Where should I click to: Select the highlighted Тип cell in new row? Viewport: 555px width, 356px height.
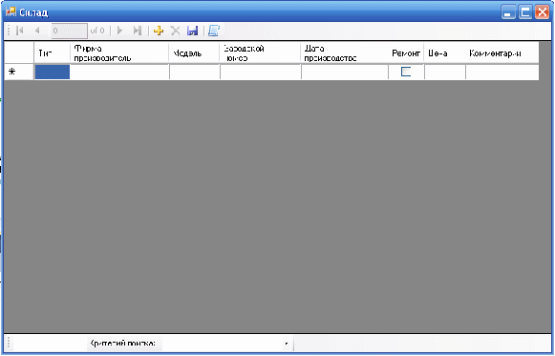(52, 72)
